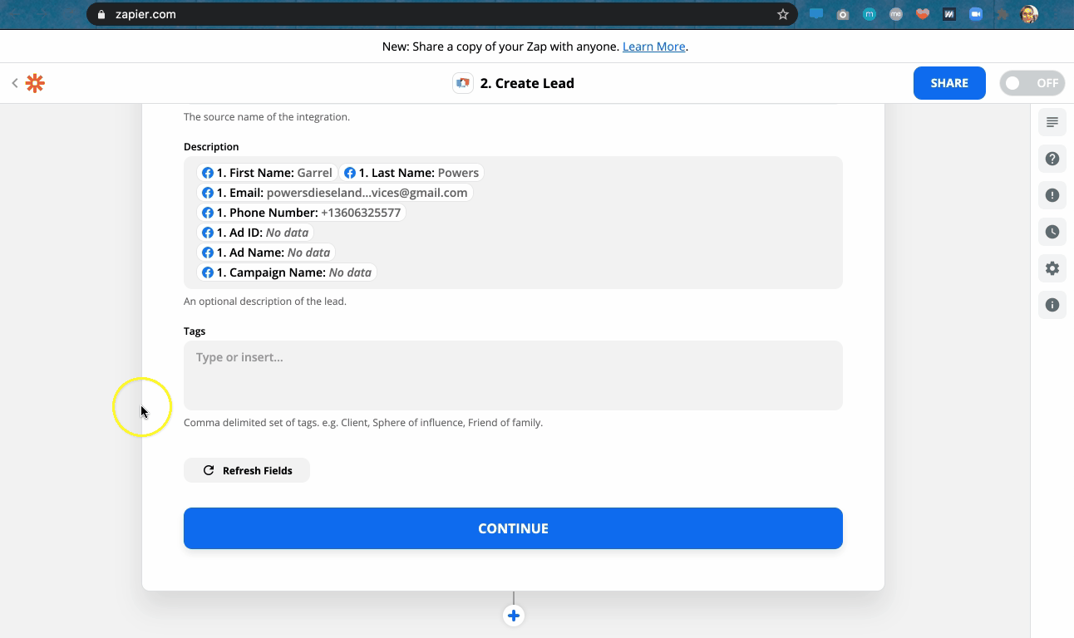Select the Email field pill
This screenshot has height=638, width=1074.
[x=335, y=193]
